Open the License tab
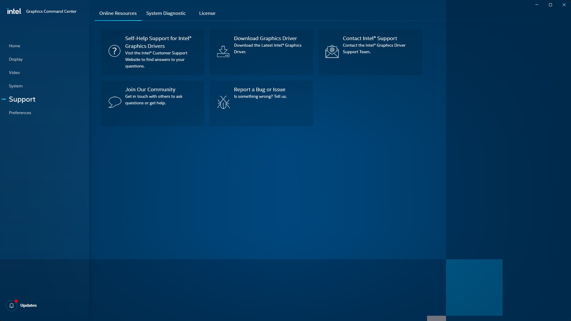This screenshot has width=571, height=321. coord(207,13)
